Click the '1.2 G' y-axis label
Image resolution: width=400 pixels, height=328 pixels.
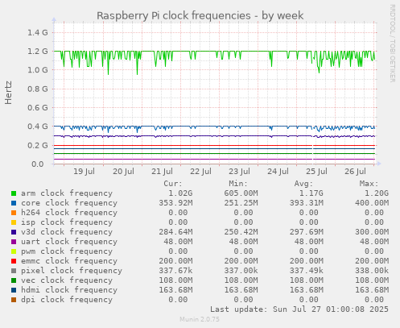(x=38, y=52)
